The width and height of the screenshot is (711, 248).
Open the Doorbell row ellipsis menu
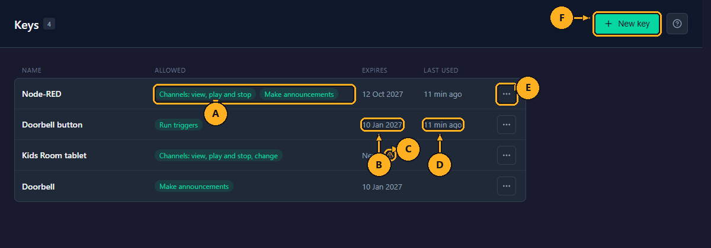(506, 186)
